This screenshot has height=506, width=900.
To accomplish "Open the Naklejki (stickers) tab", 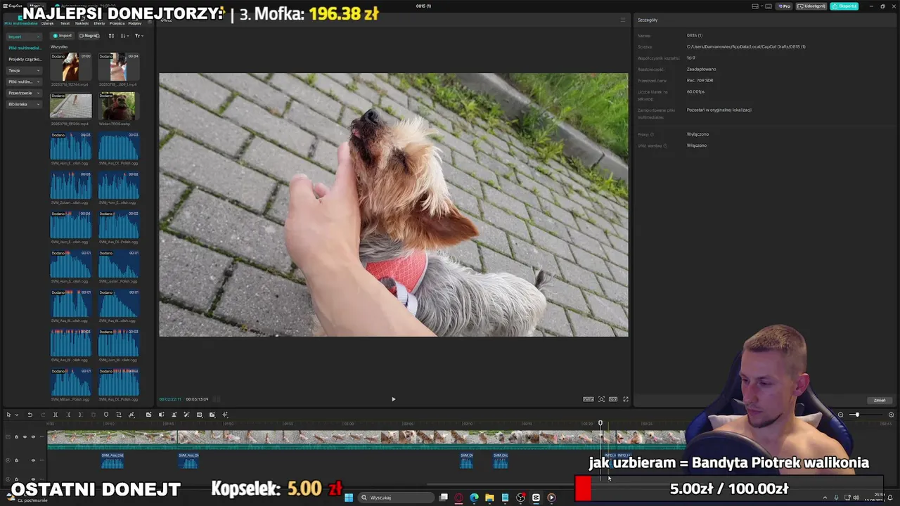I will [x=82, y=23].
